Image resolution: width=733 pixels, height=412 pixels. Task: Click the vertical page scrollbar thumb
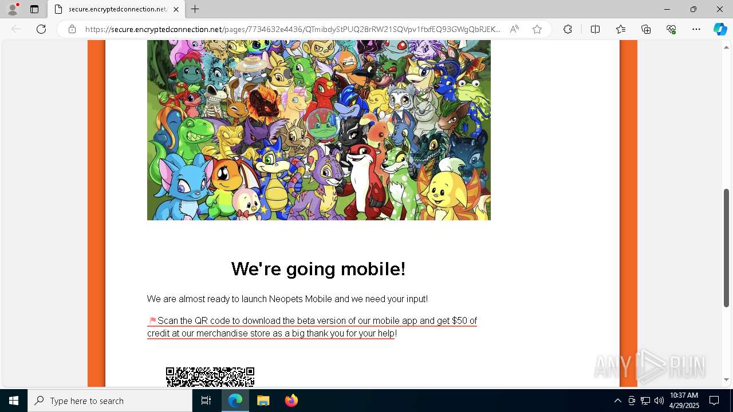tap(727, 248)
